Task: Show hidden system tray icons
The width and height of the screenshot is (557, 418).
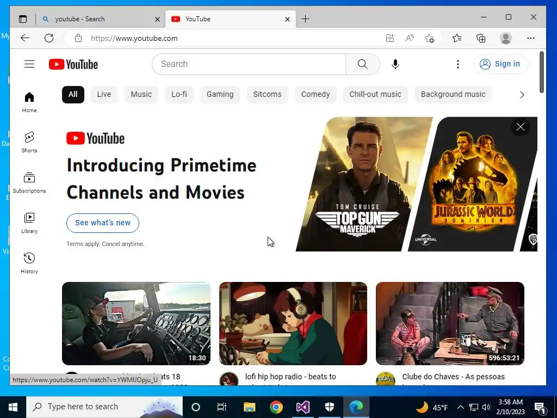Action: click(x=460, y=407)
